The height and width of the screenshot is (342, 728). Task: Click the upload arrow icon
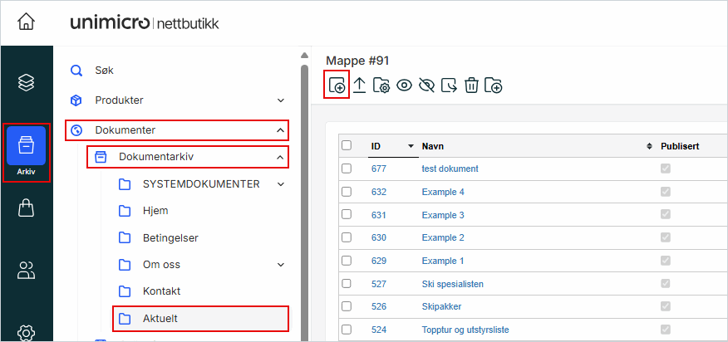(360, 85)
